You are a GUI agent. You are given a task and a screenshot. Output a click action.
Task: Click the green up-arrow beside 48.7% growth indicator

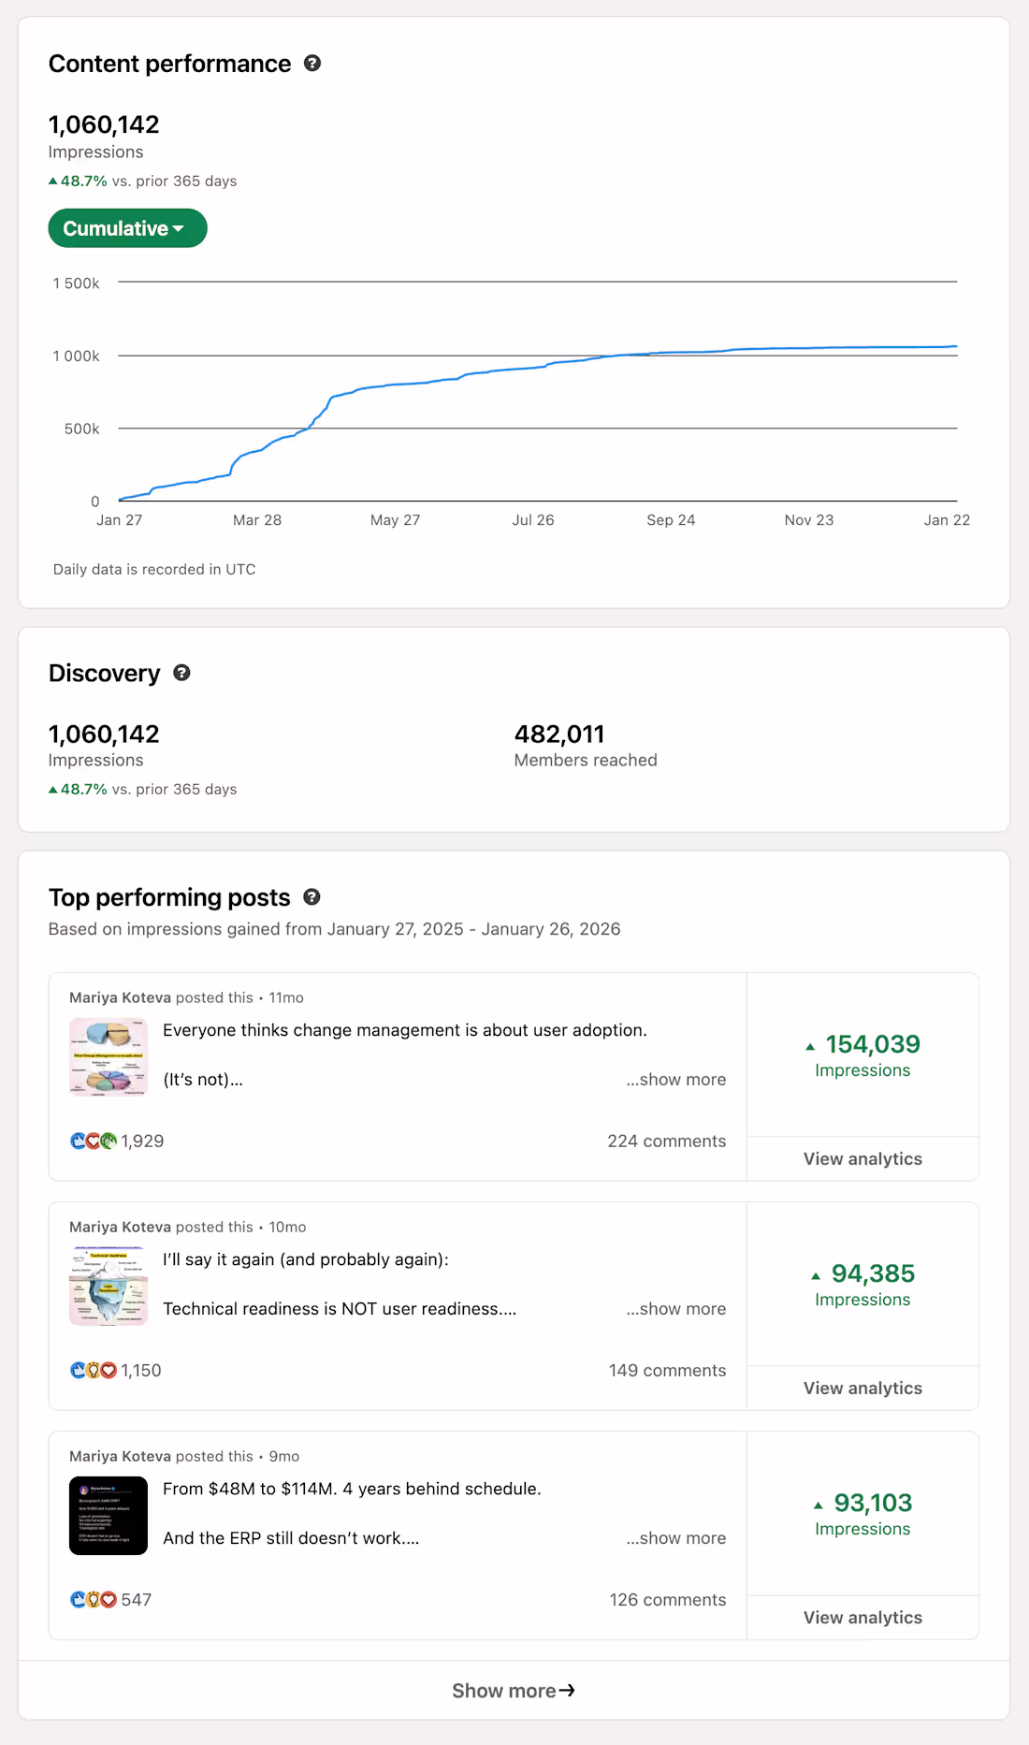coord(52,181)
